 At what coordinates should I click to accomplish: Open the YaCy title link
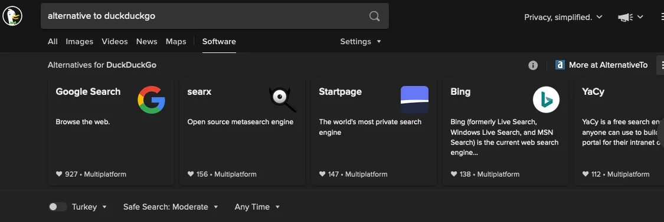[593, 91]
